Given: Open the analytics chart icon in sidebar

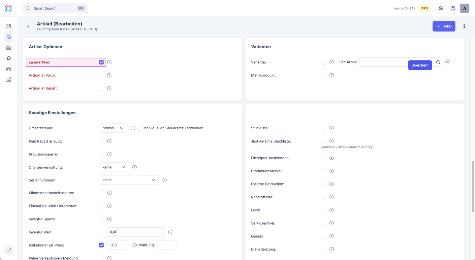Looking at the screenshot, I should 9,80.
